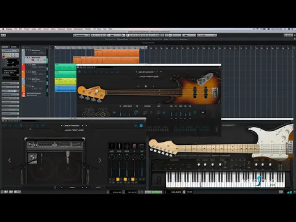Viewport: 296px width, 222px height.
Task: Toggle the red record button in the Inspector
Action: tap(4, 56)
